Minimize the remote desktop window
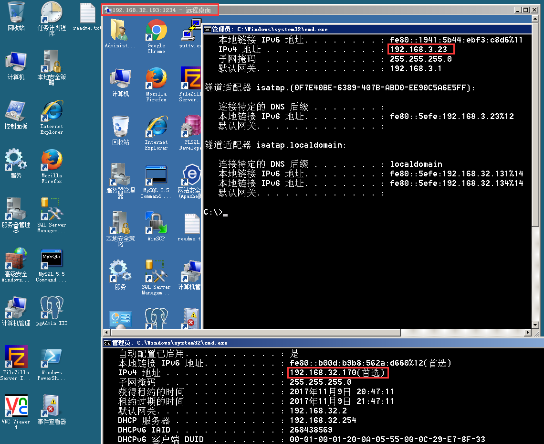544x444 pixels. (518, 10)
